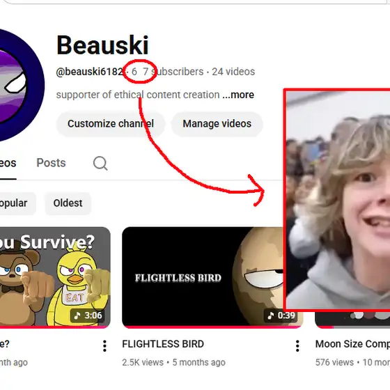Image resolution: width=390 pixels, height=390 pixels.
Task: Sort videos by Oldest
Action: (x=68, y=203)
